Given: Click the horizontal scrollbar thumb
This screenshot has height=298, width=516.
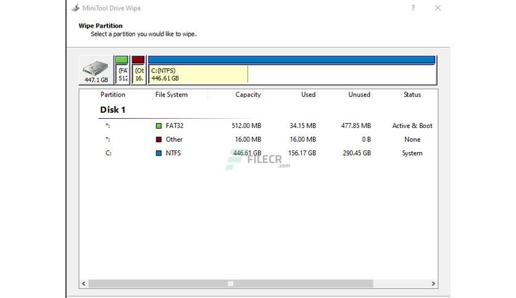Looking at the screenshot, I should tap(231, 284).
